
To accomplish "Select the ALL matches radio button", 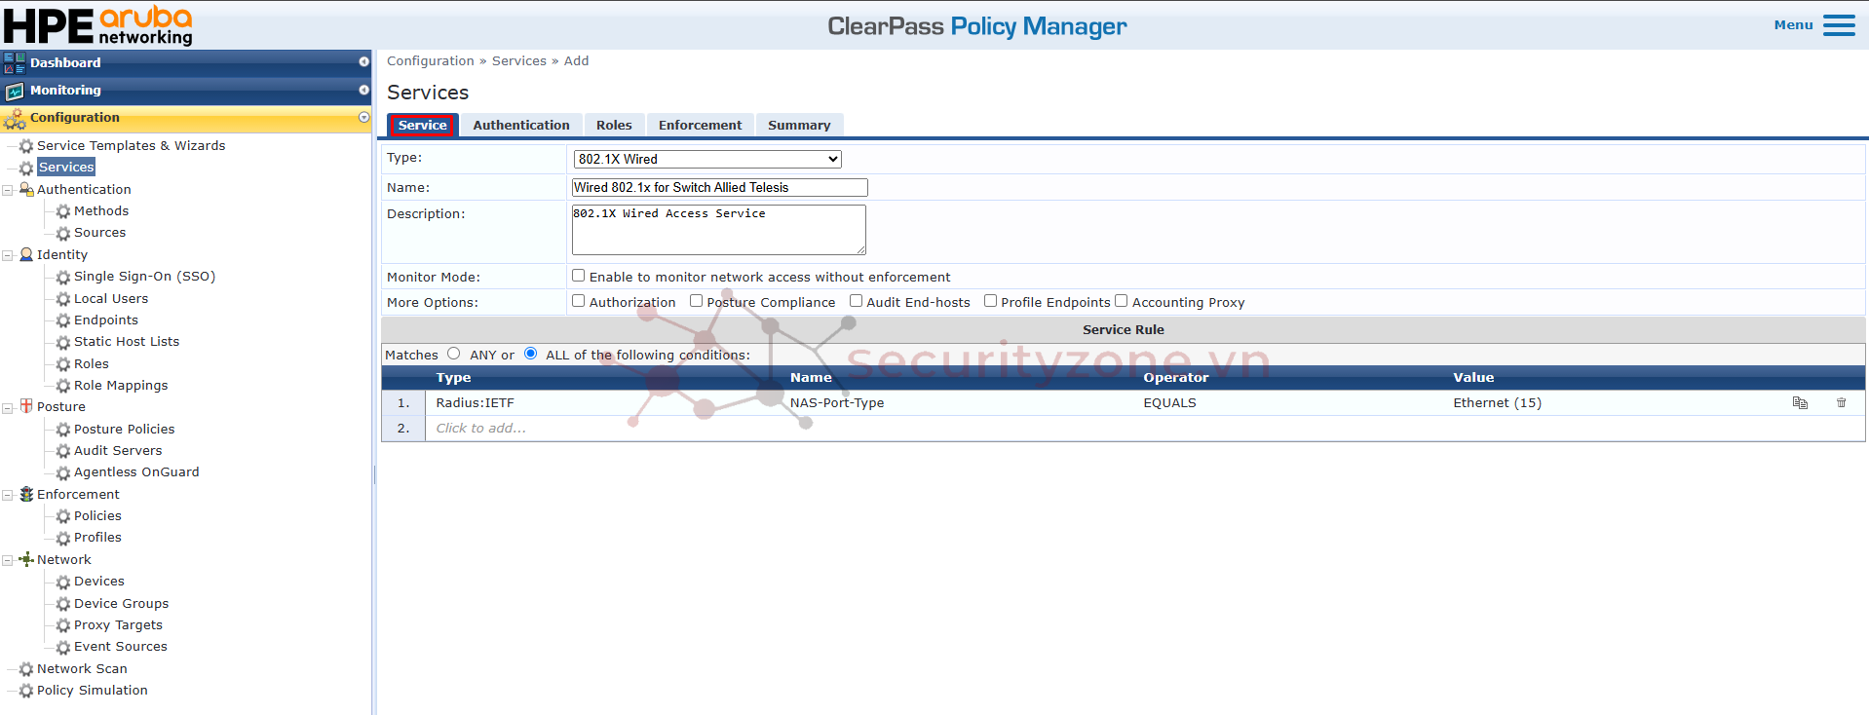I will (531, 354).
